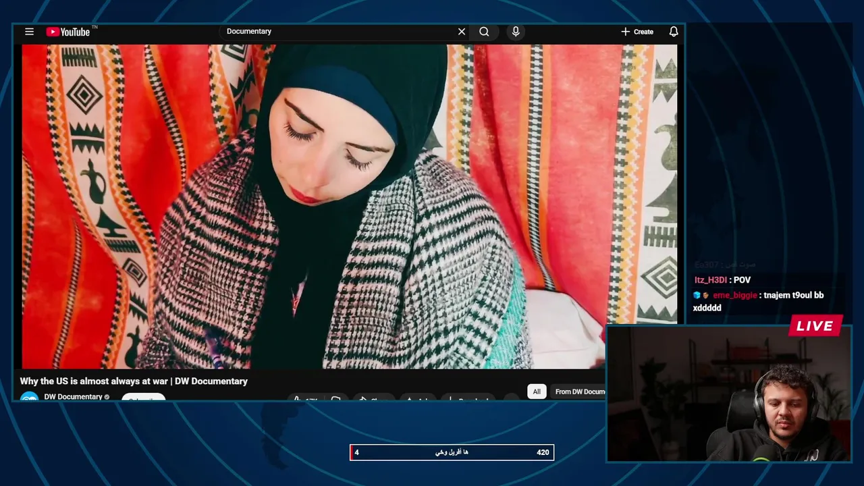Open the notifications bell
The width and height of the screenshot is (864, 486).
click(x=674, y=32)
